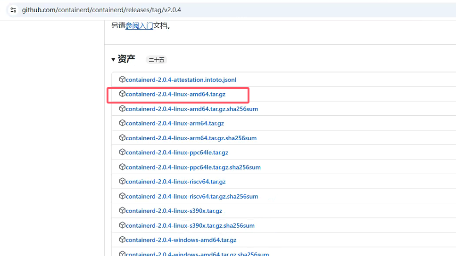Click the URL text in the address bar
The width and height of the screenshot is (456, 256).
point(101,10)
